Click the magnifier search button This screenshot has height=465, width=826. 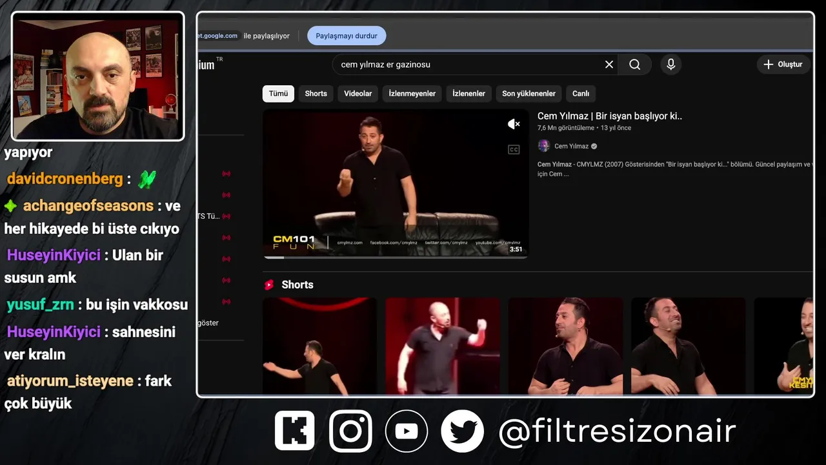[x=635, y=65]
